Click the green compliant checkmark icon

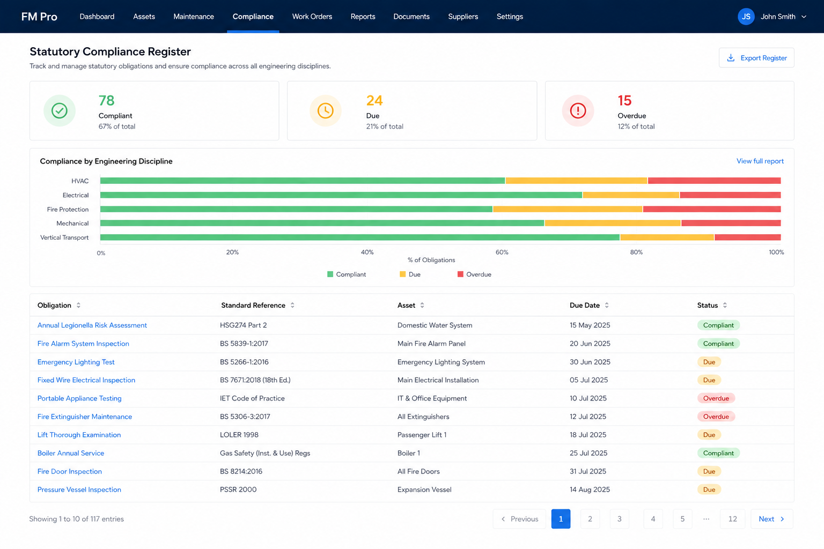click(x=60, y=111)
